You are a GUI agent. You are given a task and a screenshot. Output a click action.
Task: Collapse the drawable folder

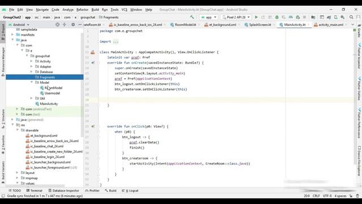click(x=18, y=130)
